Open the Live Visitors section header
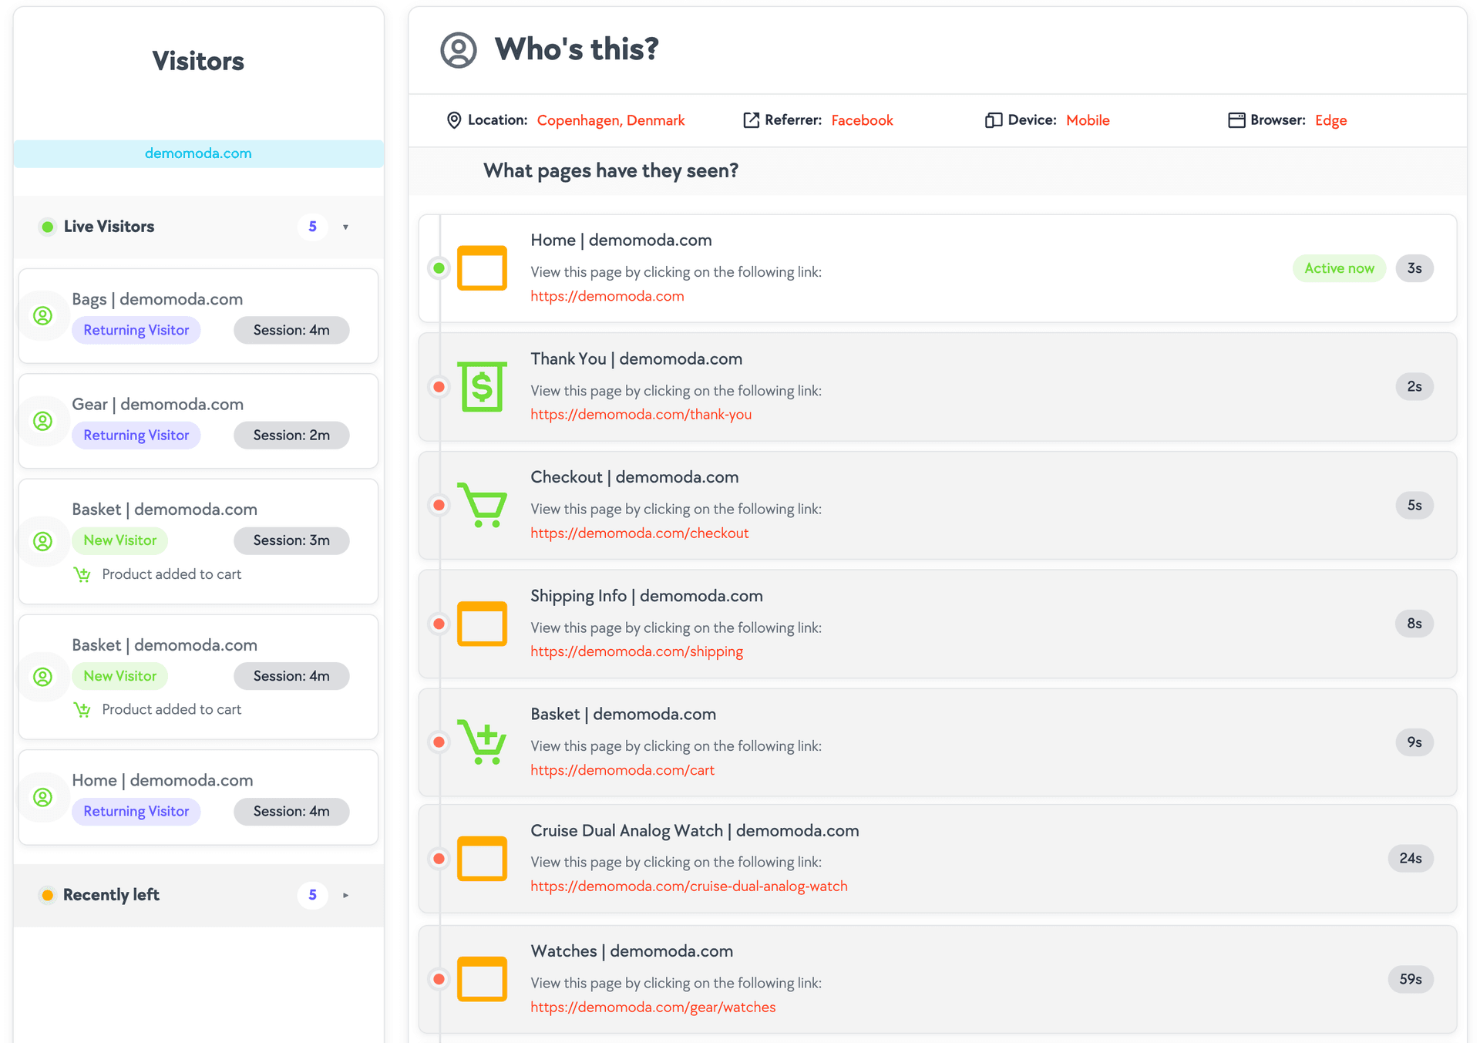Image resolution: width=1480 pixels, height=1043 pixels. tap(198, 227)
